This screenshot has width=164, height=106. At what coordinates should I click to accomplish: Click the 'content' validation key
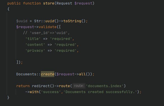coord(35,45)
